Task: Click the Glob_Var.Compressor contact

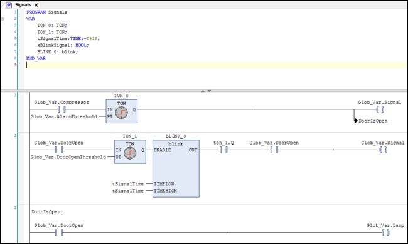Action: [x=62, y=109]
